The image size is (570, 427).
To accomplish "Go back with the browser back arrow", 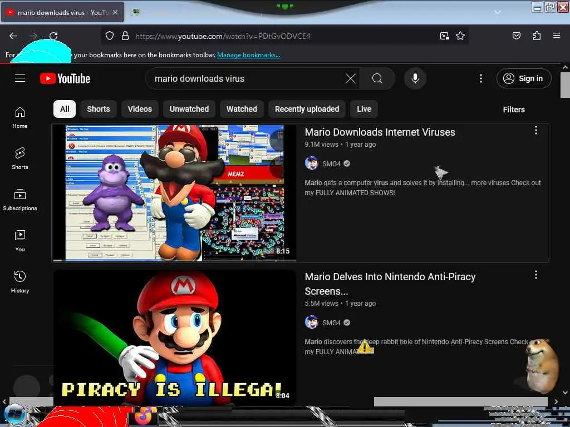I will tap(13, 36).
